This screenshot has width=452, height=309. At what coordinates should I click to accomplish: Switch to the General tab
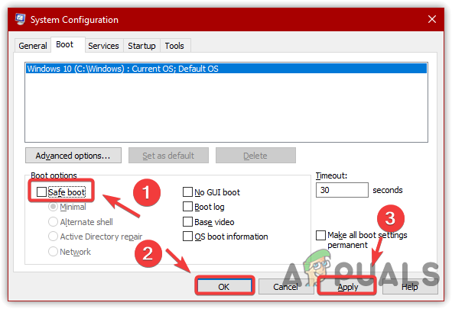coord(33,46)
